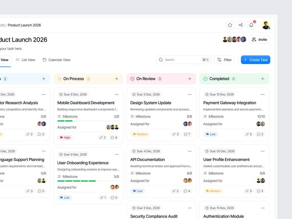Click the Product Launch 2026 breadcrumb

[24, 25]
